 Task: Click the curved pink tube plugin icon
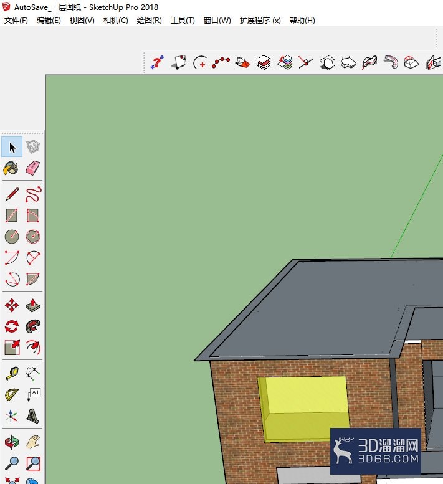pyautogui.click(x=391, y=63)
